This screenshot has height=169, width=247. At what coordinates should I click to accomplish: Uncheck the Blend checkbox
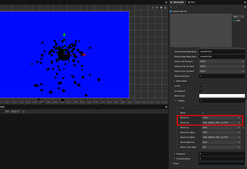[x=203, y=113]
